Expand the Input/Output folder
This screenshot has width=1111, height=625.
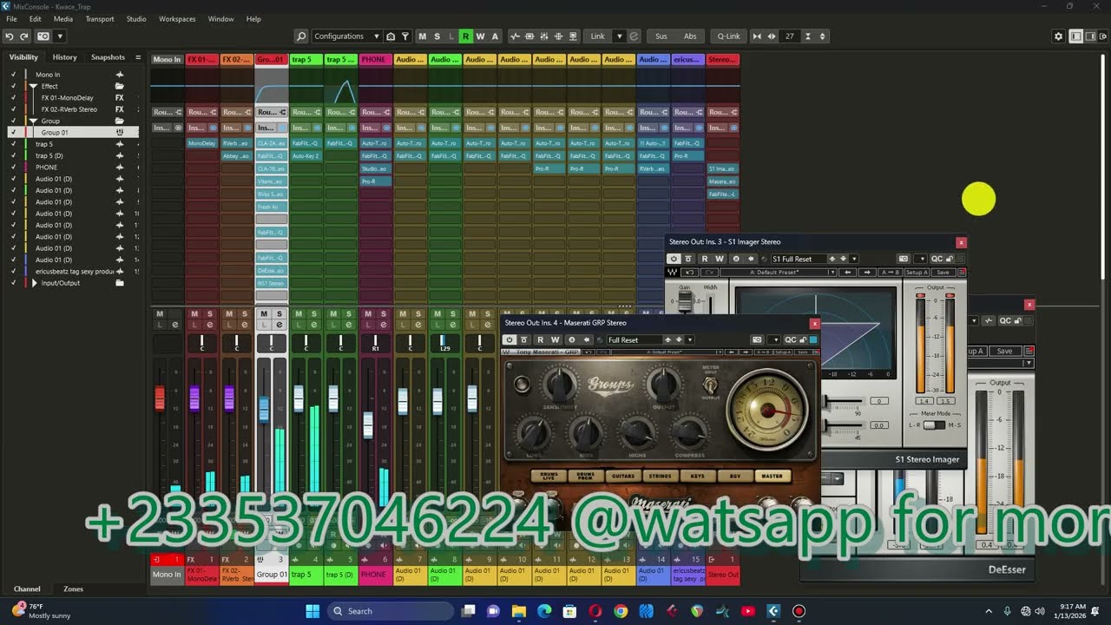click(34, 283)
